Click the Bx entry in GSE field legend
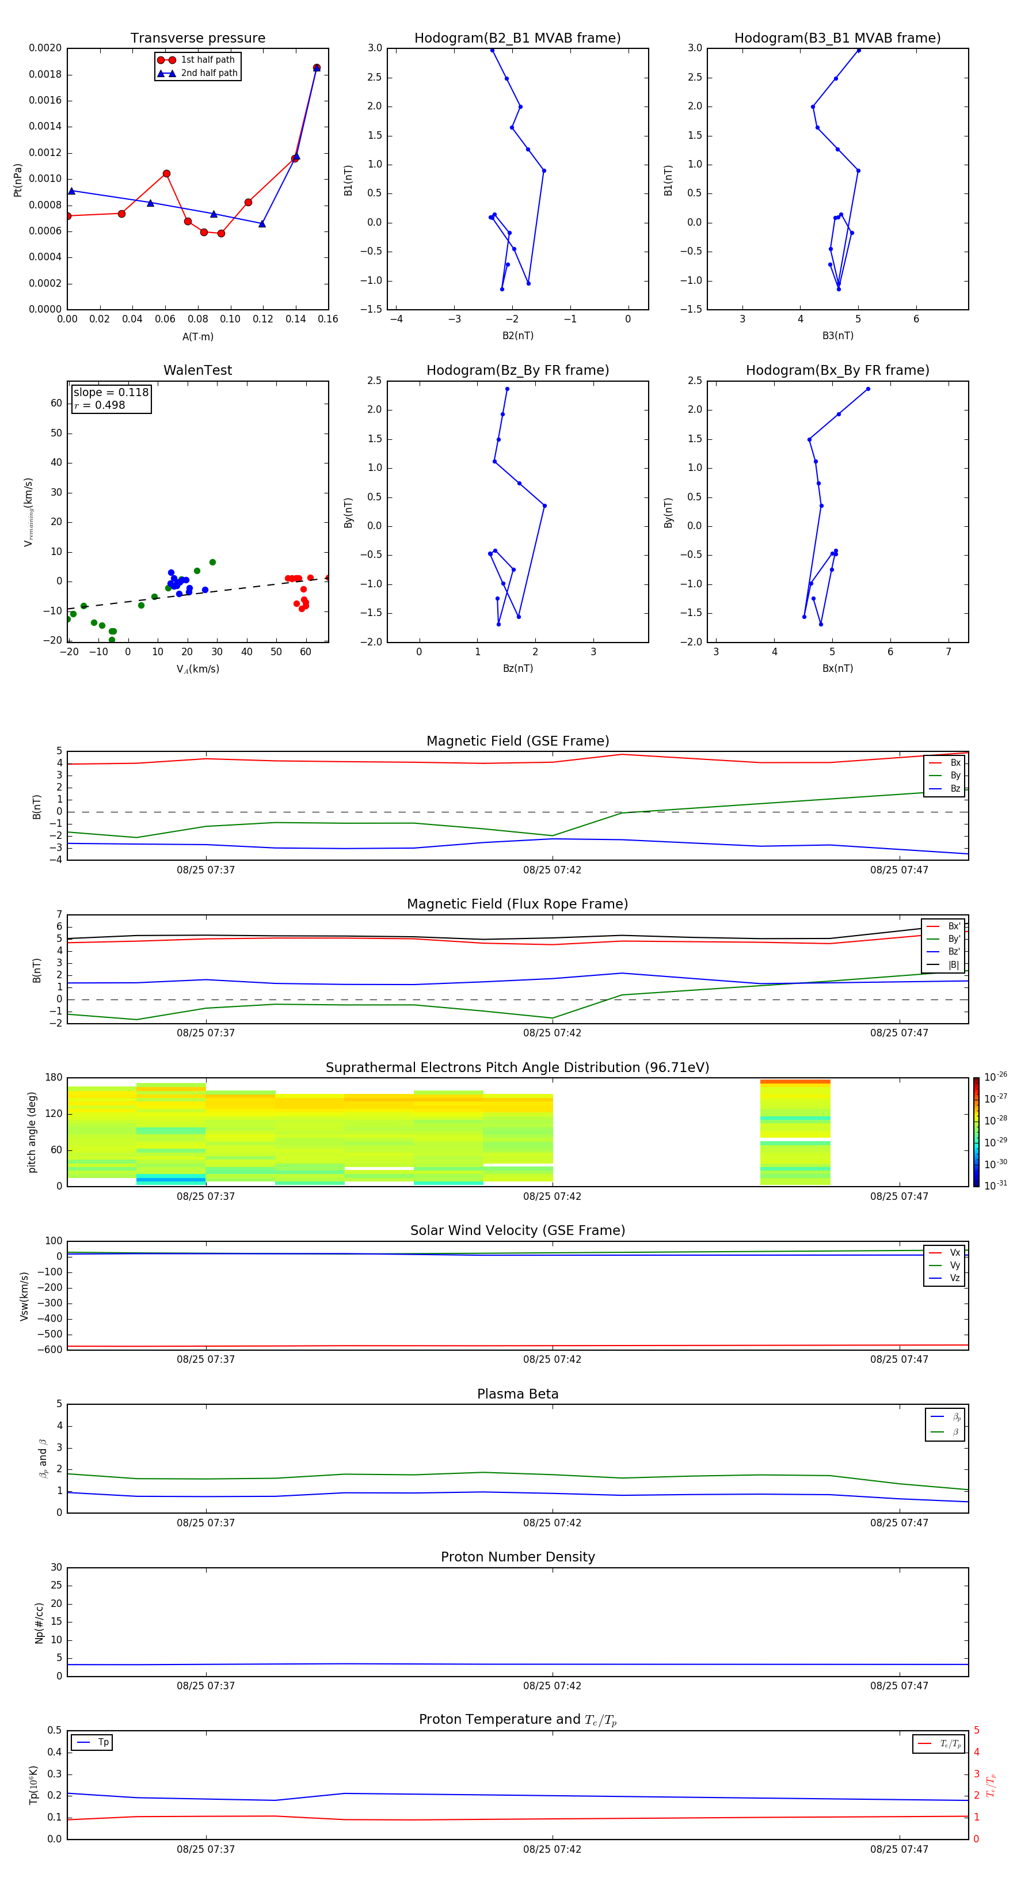The height and width of the screenshot is (1900, 1036). [x=944, y=763]
